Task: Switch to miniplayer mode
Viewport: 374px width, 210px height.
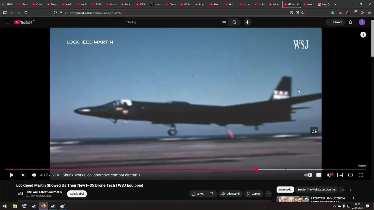Action: click(x=340, y=175)
